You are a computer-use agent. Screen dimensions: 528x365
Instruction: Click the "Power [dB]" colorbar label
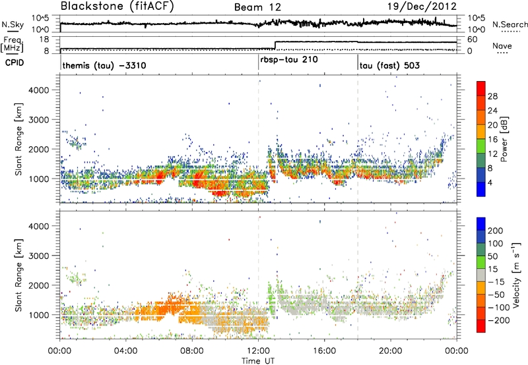[504, 139]
